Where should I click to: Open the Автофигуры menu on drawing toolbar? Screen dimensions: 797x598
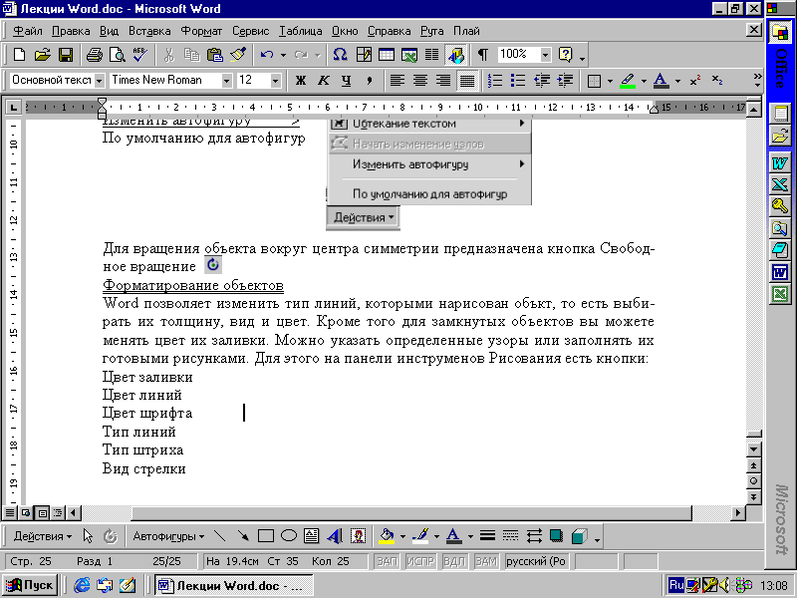point(168,536)
